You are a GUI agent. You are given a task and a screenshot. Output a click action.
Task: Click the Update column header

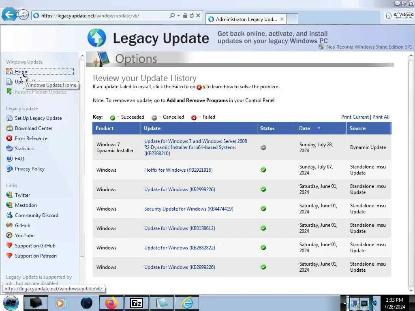click(x=199, y=128)
